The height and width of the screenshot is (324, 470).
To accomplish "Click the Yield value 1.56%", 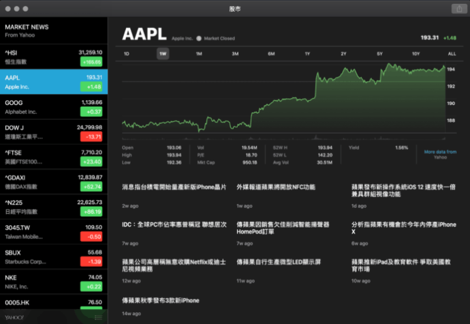I will [402, 148].
